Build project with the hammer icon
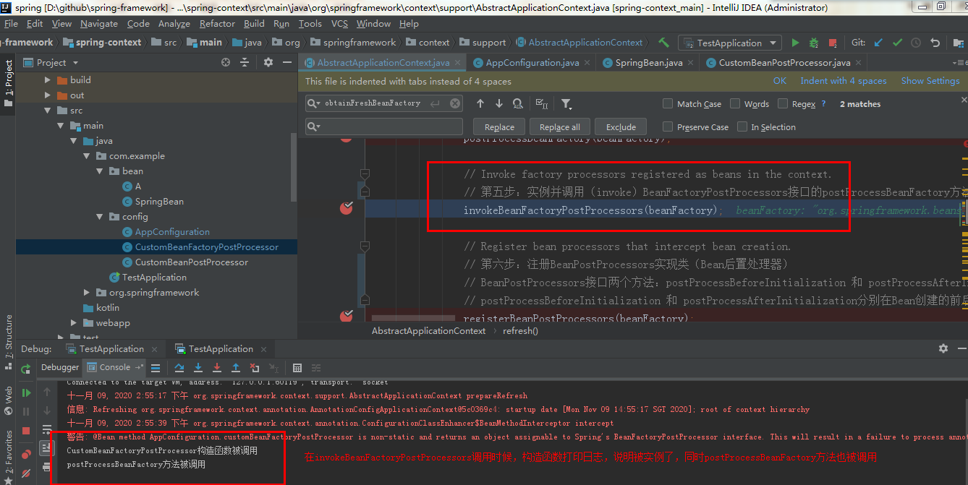968x485 pixels. pyautogui.click(x=663, y=43)
